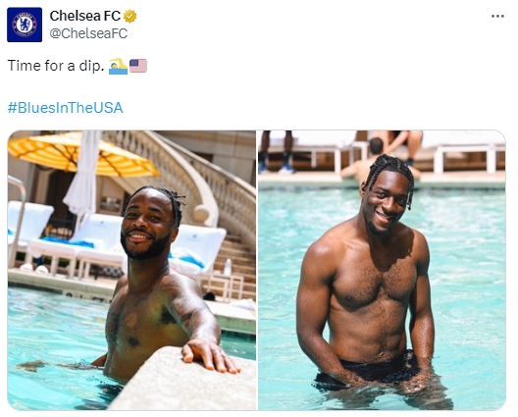
Task: Click the US flag emoji
Action: (x=138, y=66)
